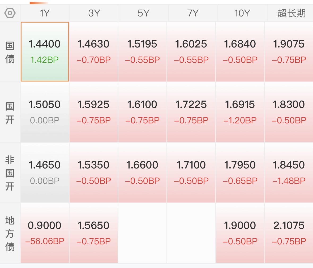Screen dimensions: 313x268
Task: Select the 10Y maturity header
Action: 242,13
